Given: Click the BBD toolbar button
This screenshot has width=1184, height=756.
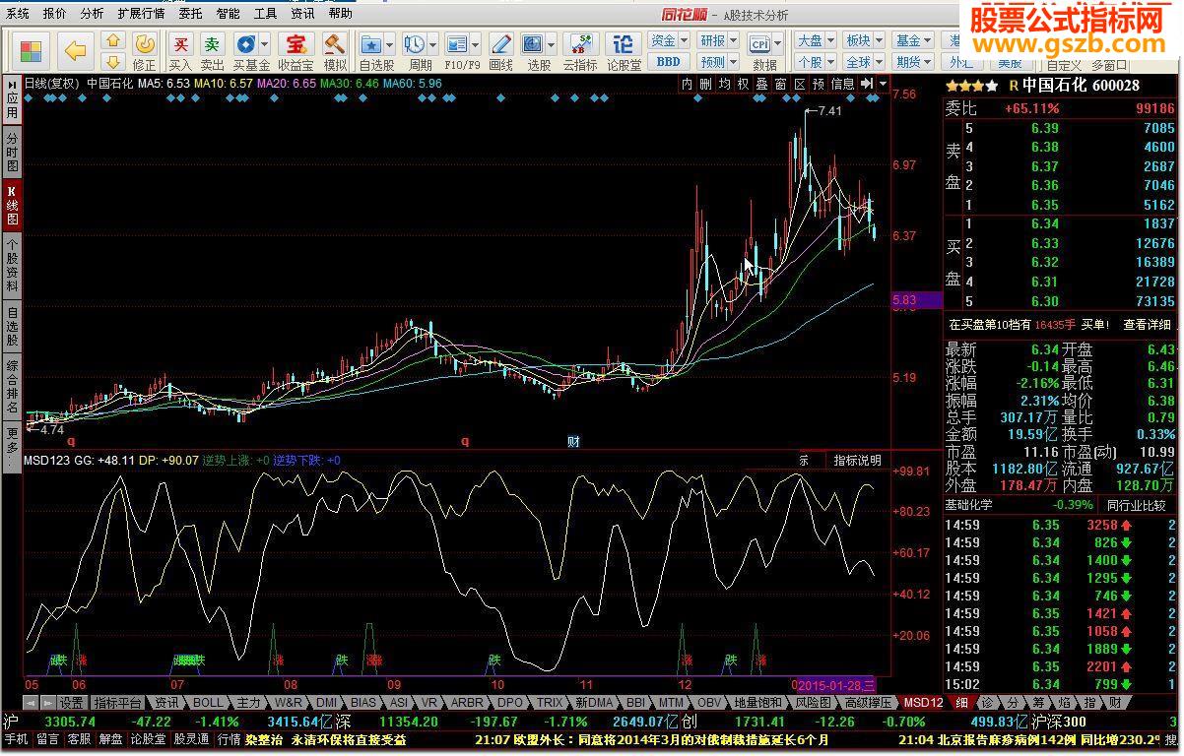Looking at the screenshot, I should click(x=668, y=61).
